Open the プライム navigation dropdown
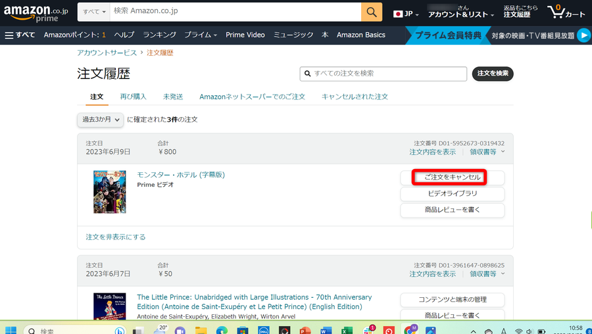 click(x=201, y=35)
